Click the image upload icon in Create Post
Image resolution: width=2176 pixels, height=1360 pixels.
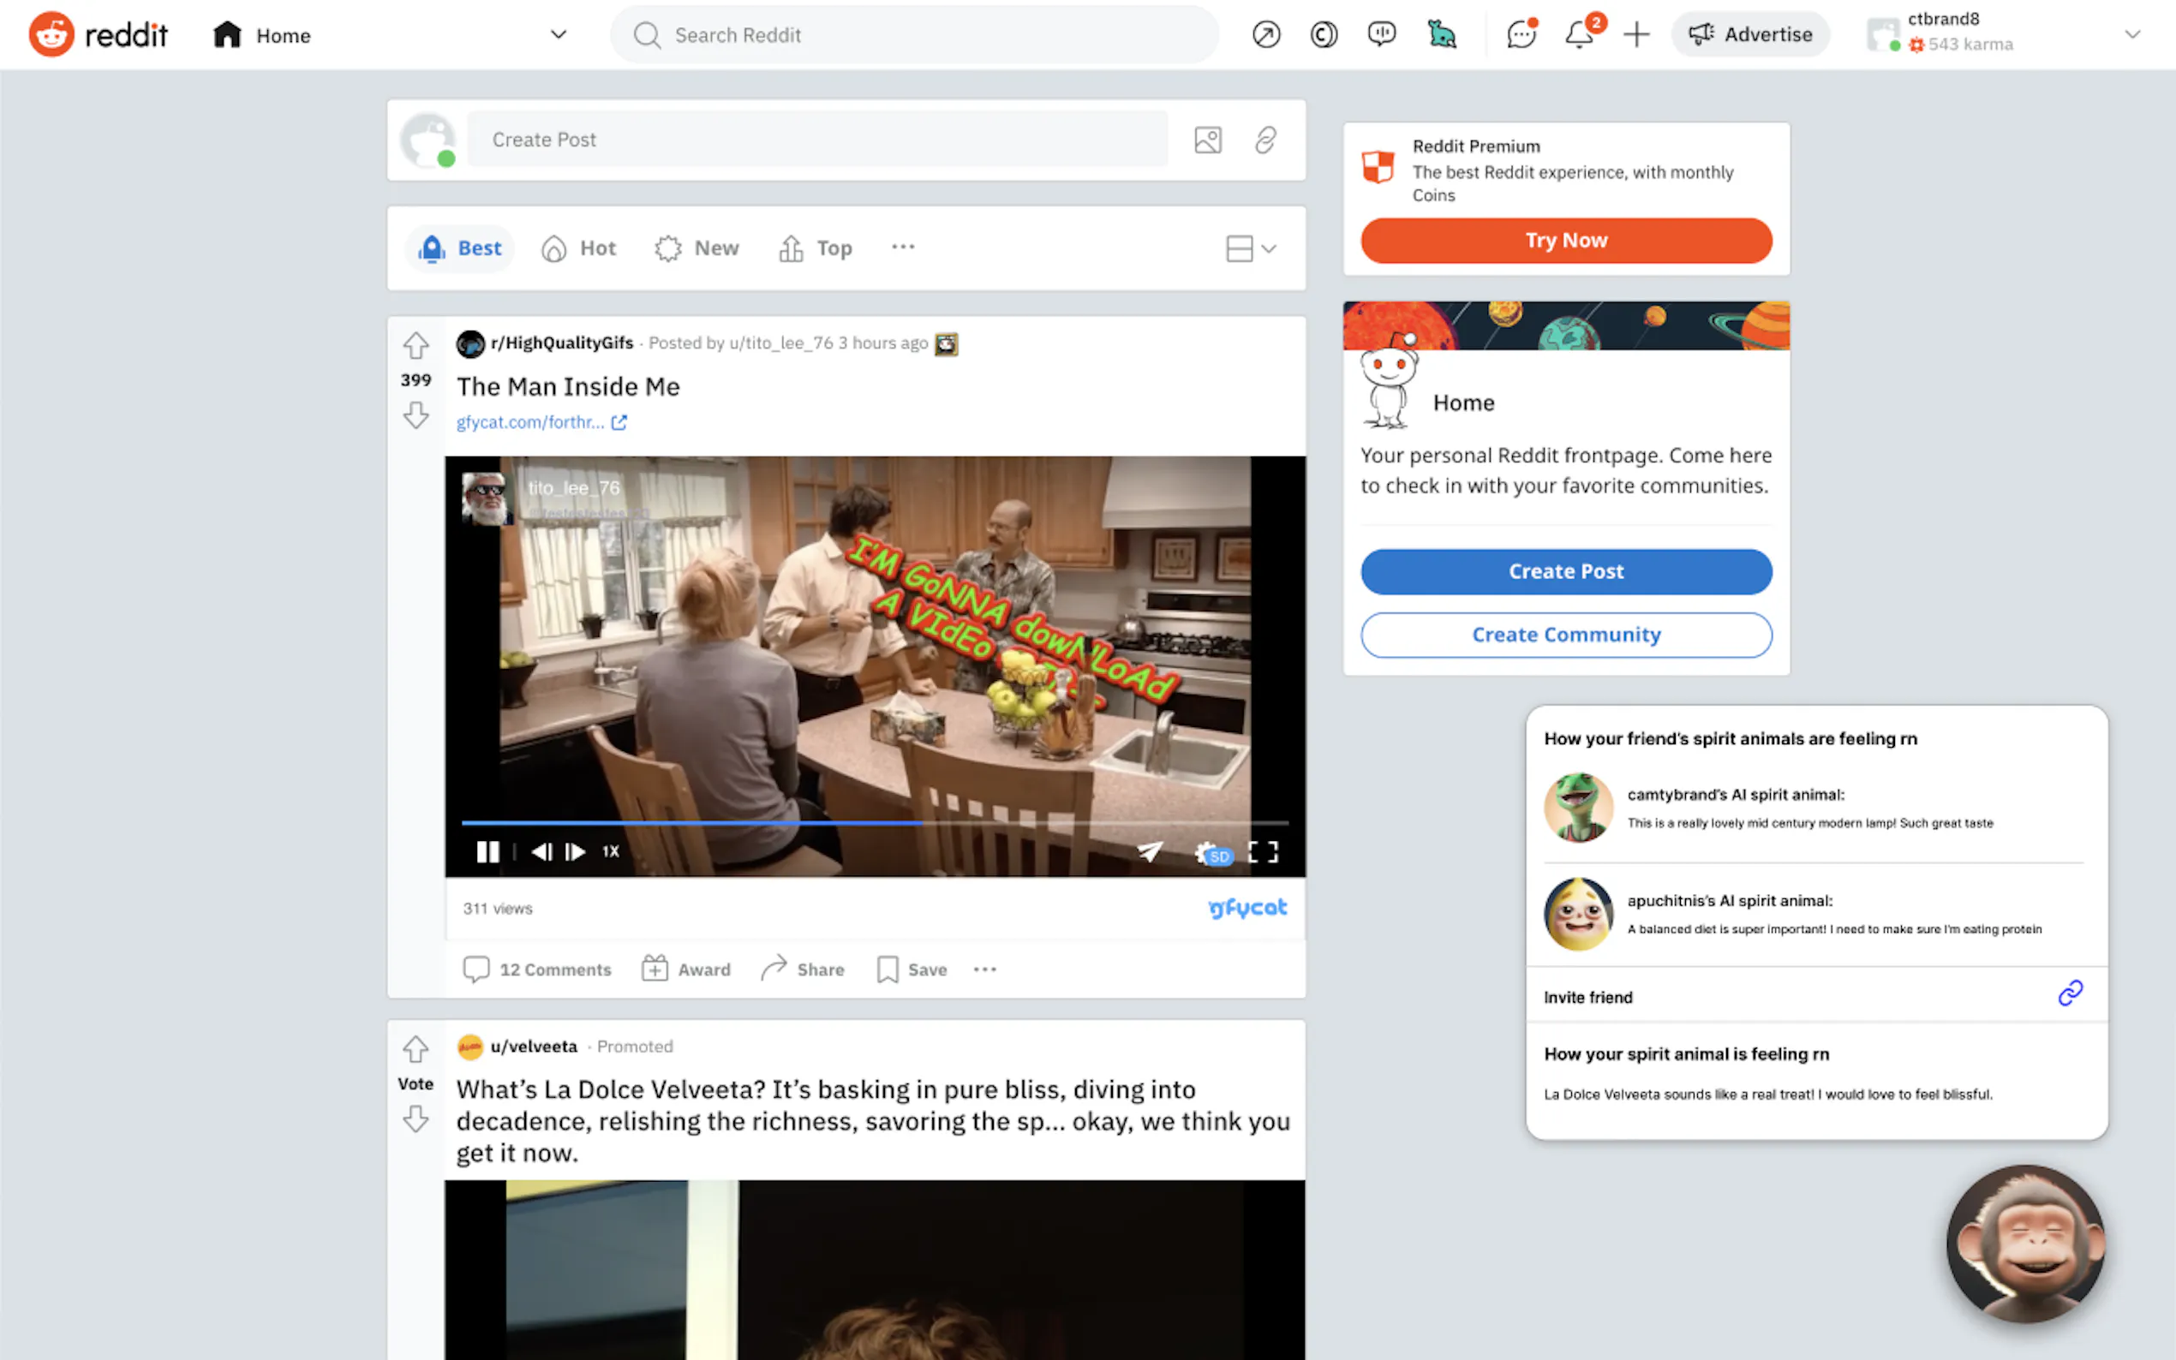(1207, 140)
